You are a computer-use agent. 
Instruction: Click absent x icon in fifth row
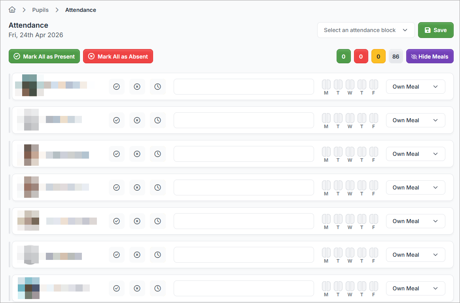pyautogui.click(x=137, y=221)
